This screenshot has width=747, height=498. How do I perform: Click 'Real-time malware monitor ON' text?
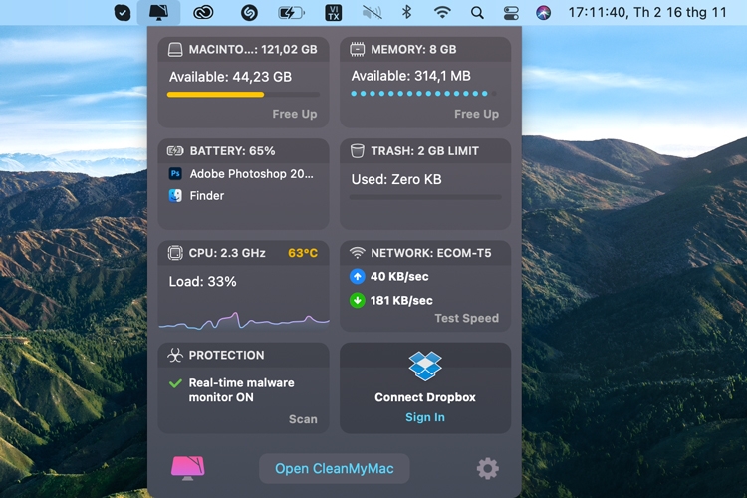(x=242, y=390)
